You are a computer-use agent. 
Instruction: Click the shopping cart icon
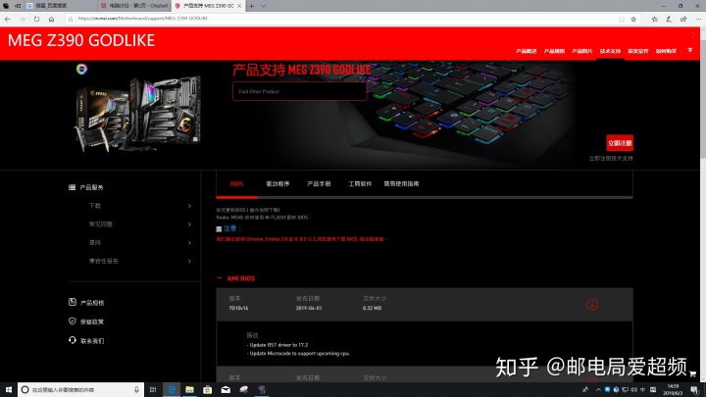tap(692, 373)
